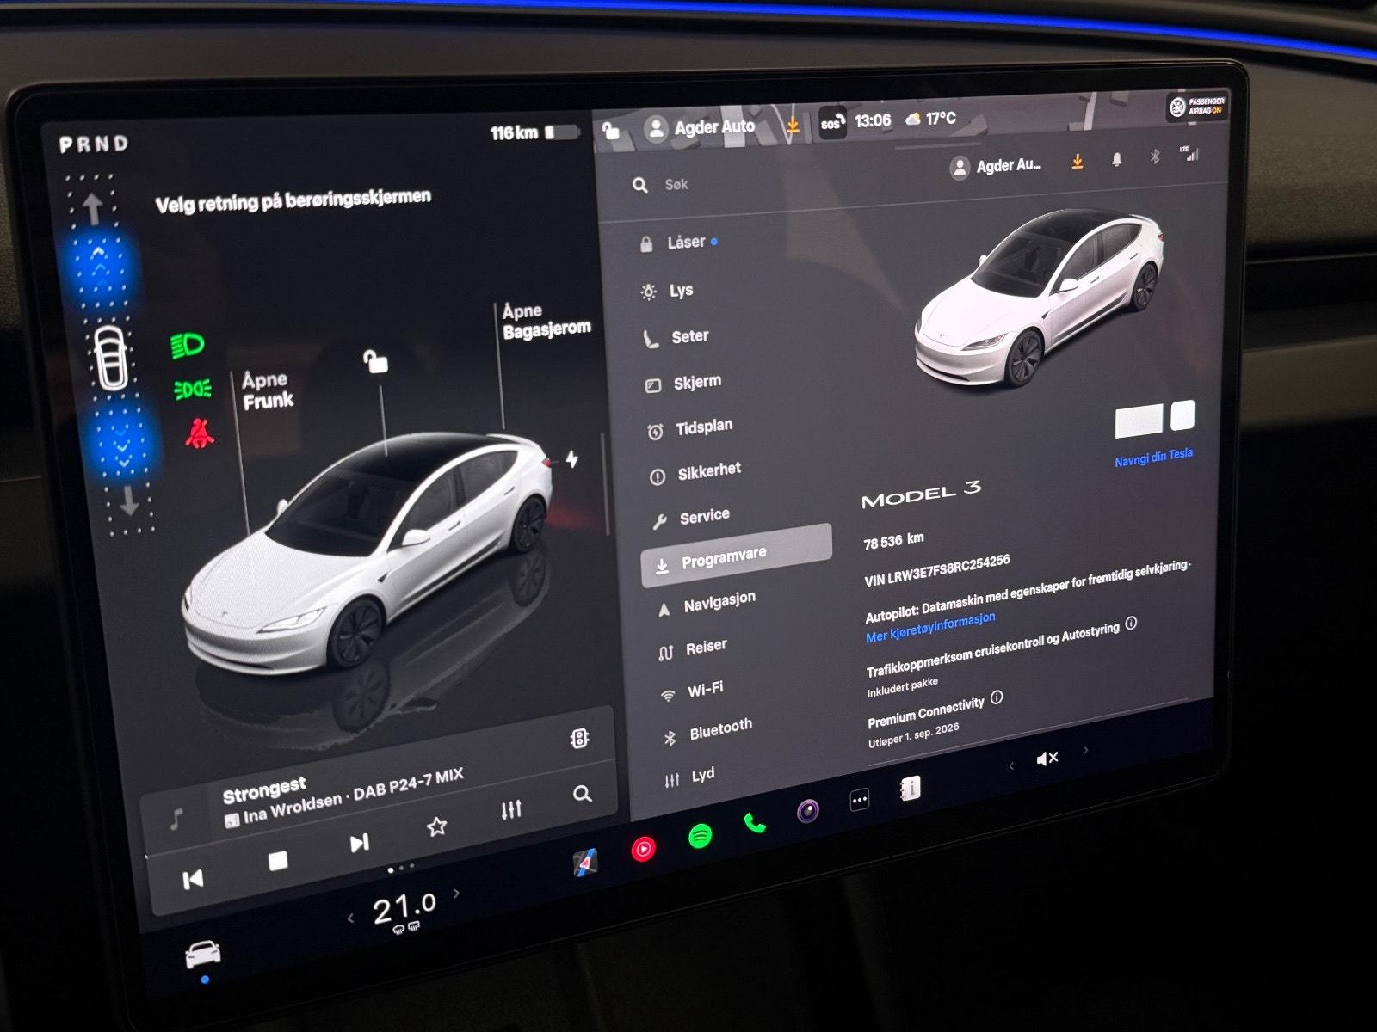Open the Seter settings

tap(676, 337)
